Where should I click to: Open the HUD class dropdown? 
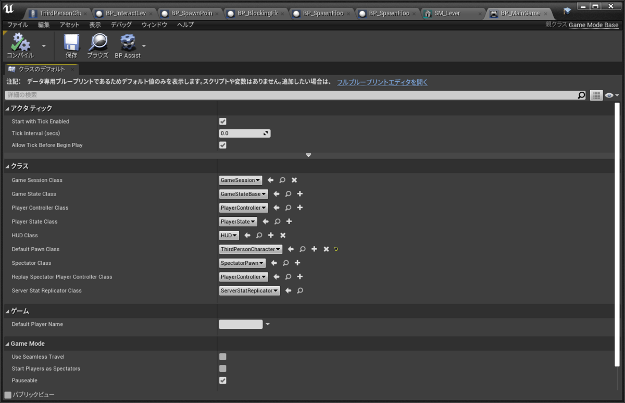point(229,235)
